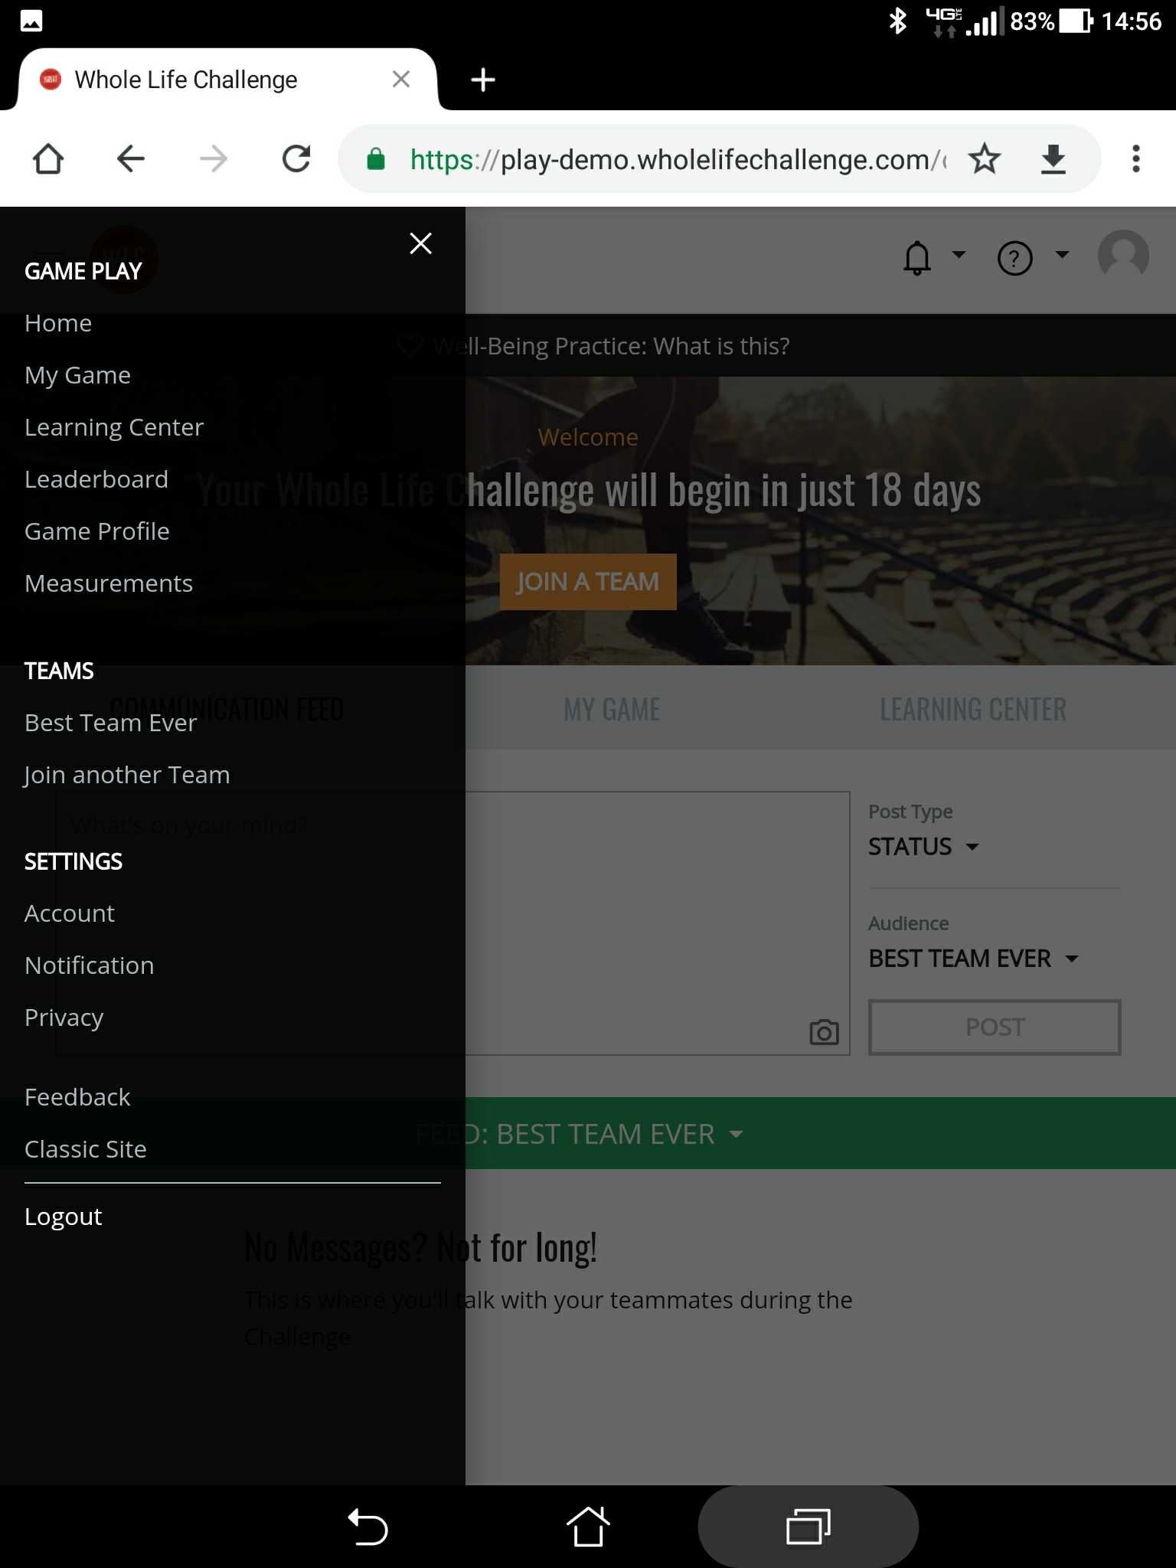Reload the page
Image resolution: width=1176 pixels, height=1568 pixels.
[296, 159]
